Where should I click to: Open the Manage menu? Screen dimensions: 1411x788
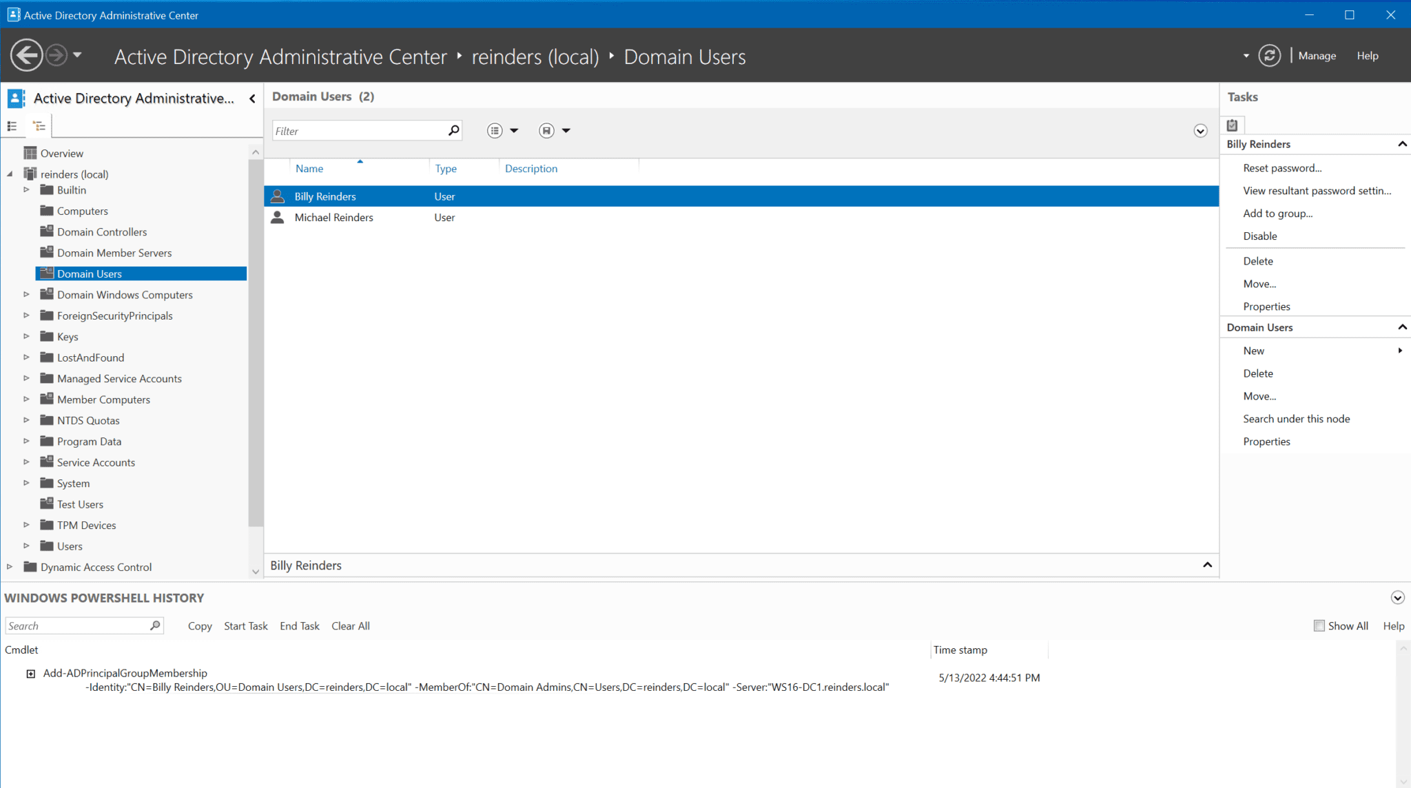(x=1316, y=55)
